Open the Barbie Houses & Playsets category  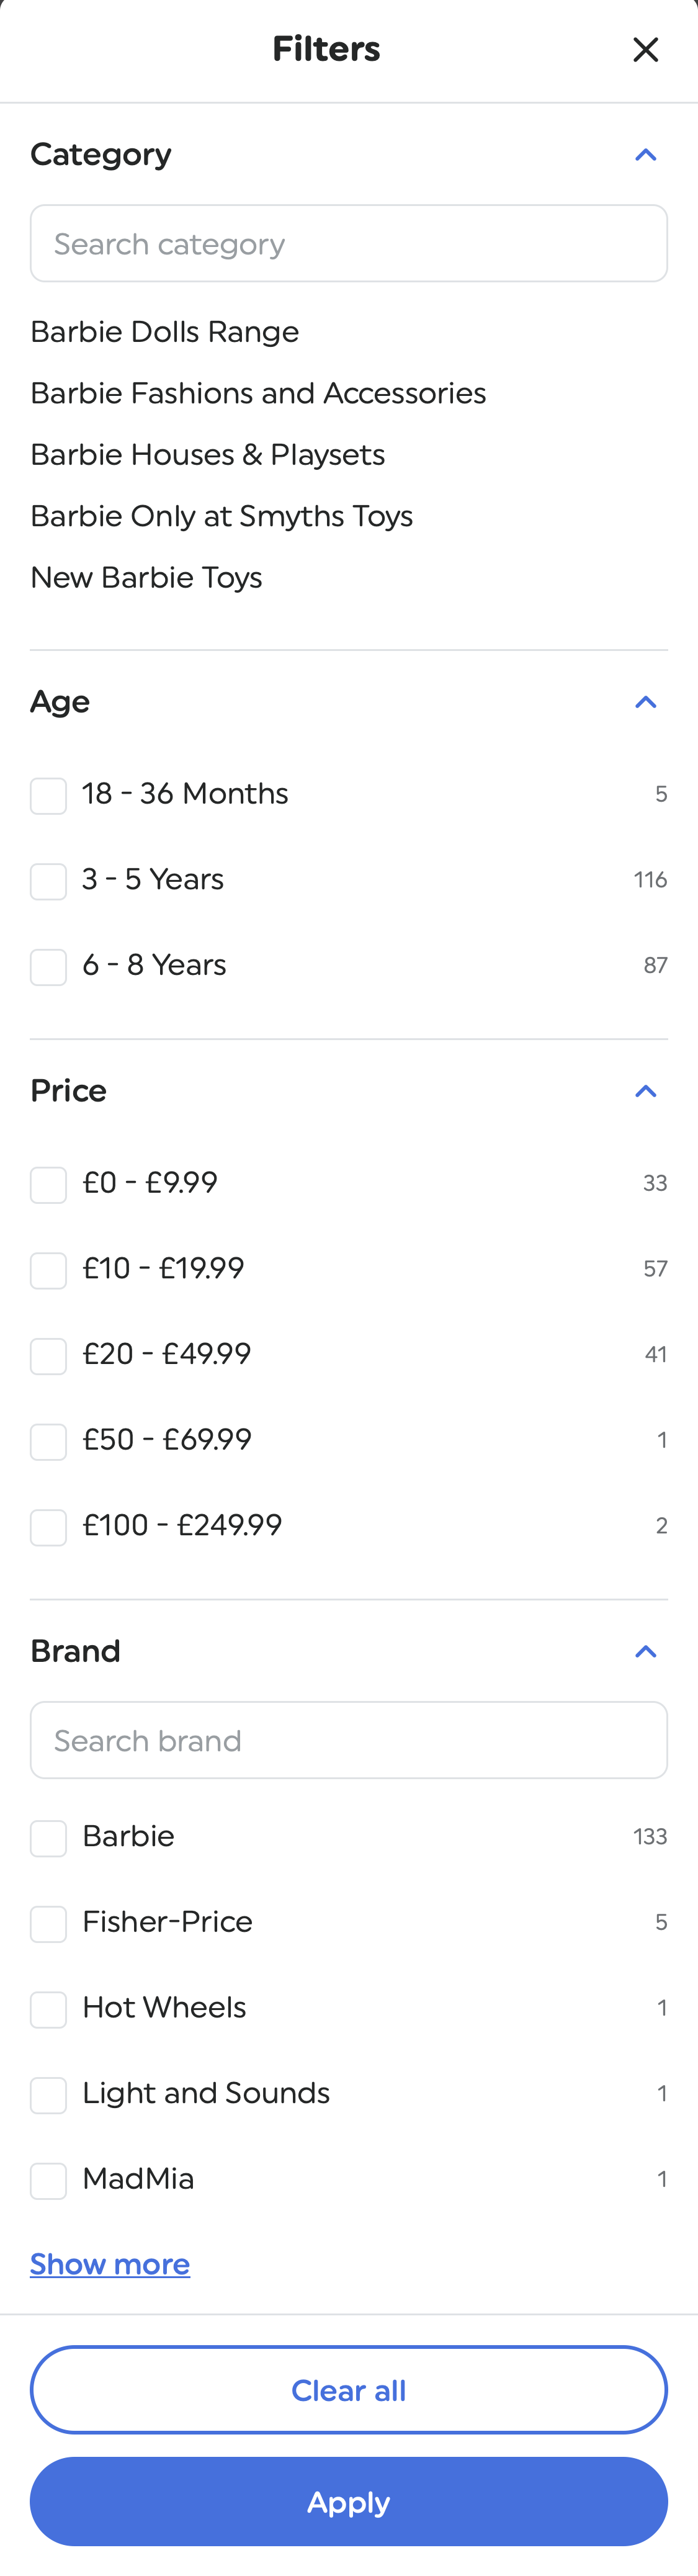click(207, 455)
